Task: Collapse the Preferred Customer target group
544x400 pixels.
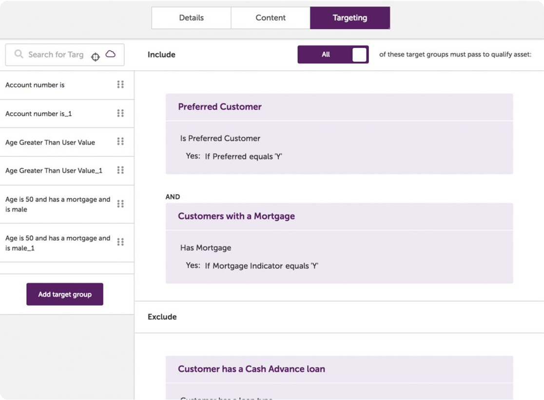Action: pyautogui.click(x=219, y=107)
